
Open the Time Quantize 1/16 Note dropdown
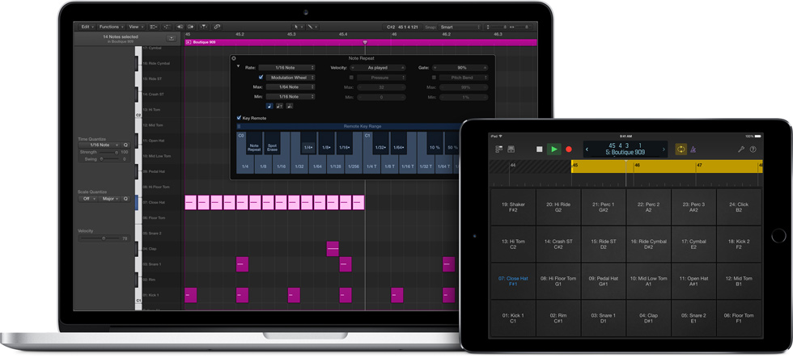99,145
